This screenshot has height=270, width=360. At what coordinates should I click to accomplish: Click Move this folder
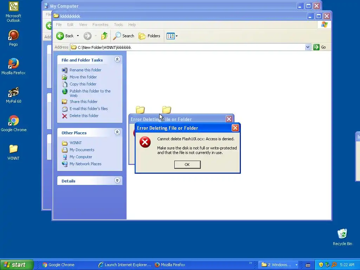(x=83, y=77)
